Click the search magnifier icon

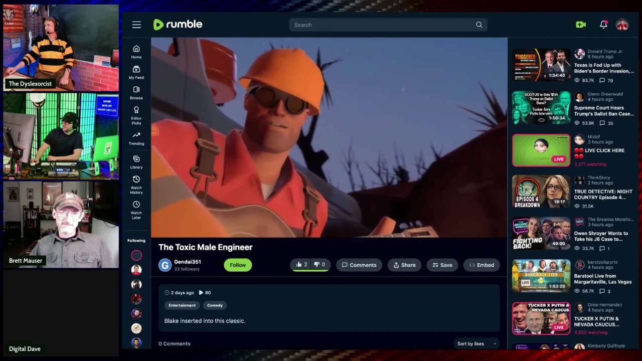point(479,25)
